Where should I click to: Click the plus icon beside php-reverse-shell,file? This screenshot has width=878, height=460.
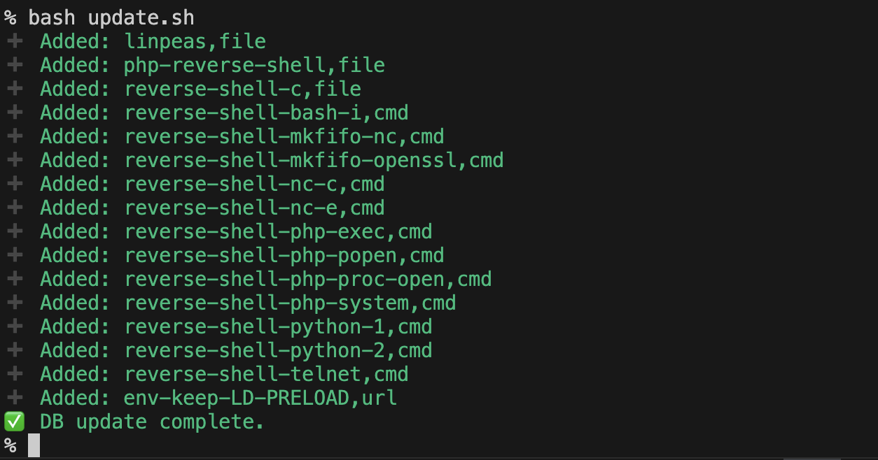point(15,66)
